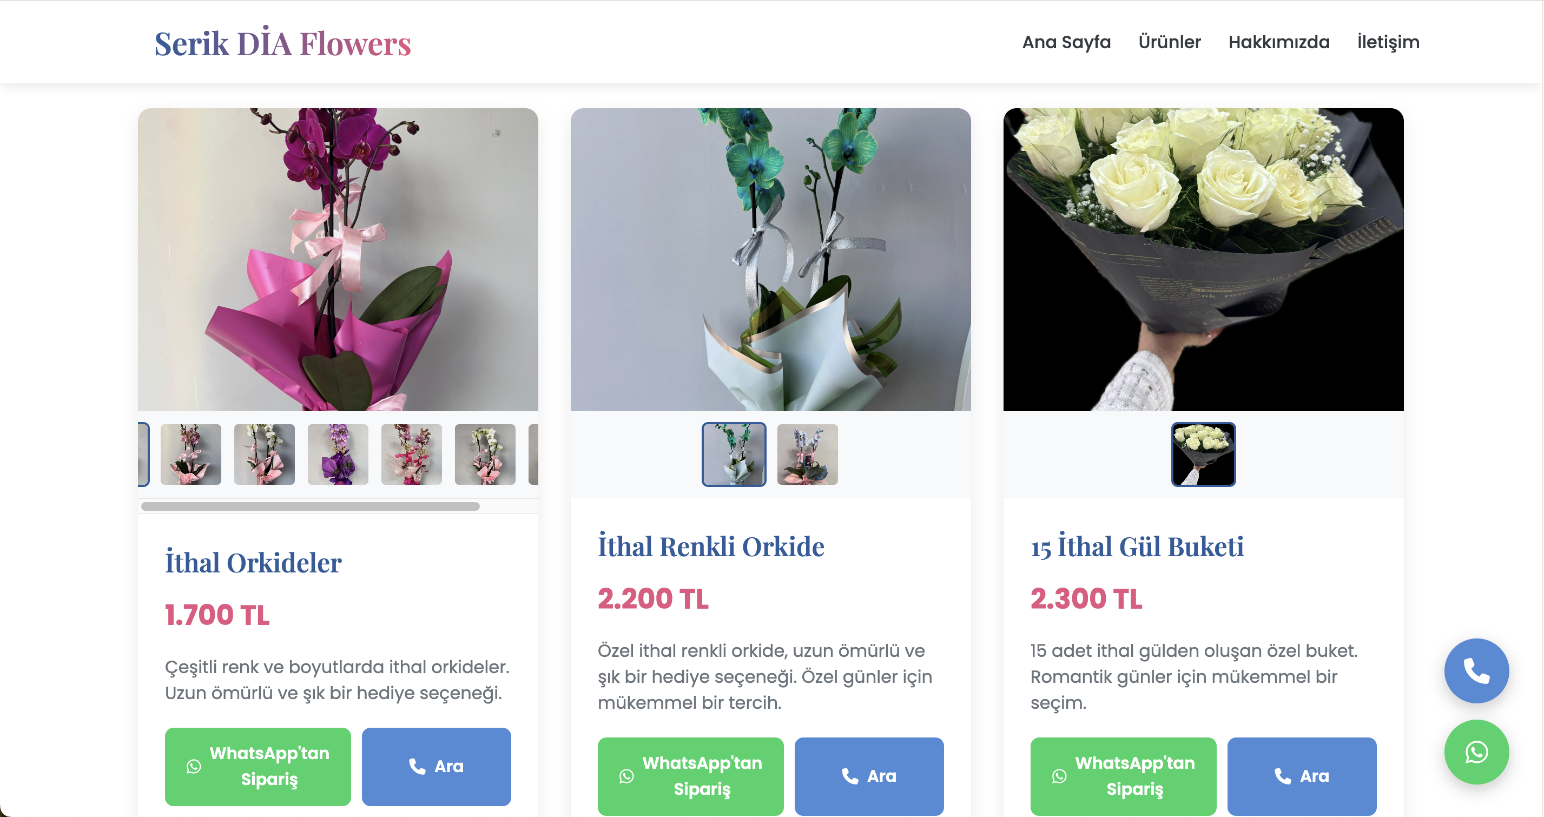This screenshot has height=817, width=1544.
Task: Click the horizontal thumbnail scrollbar under İthal Orkideler
Action: 311,506
